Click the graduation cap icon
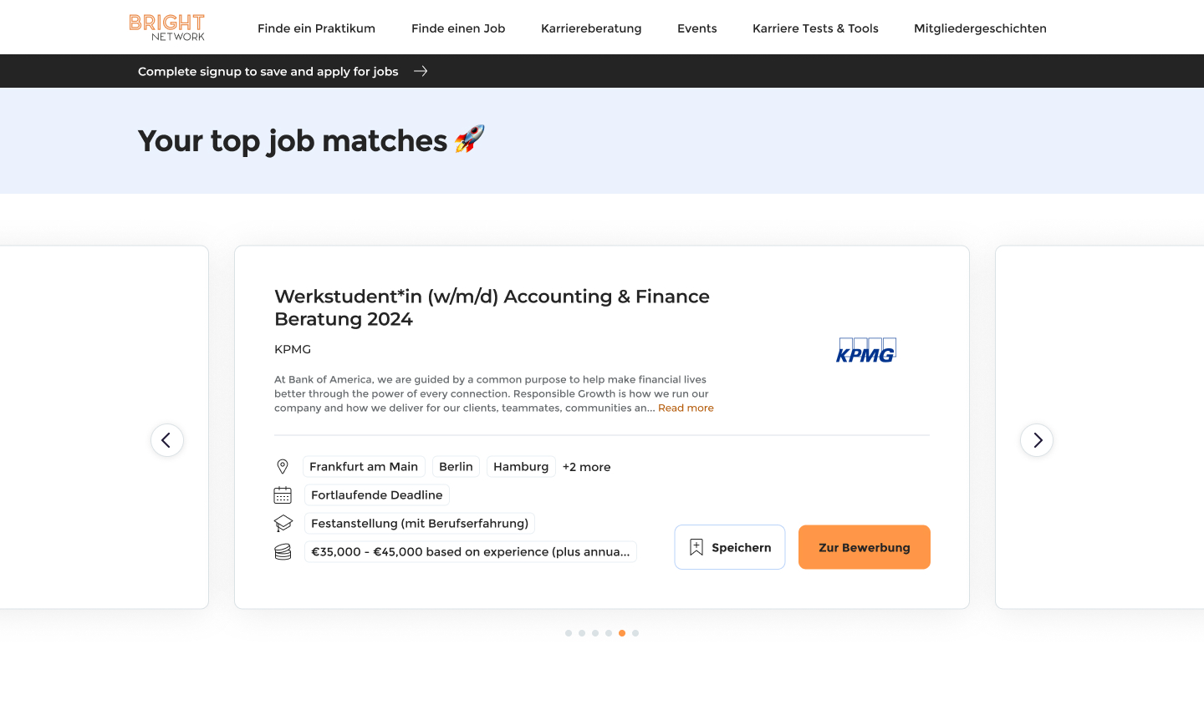 pos(283,524)
